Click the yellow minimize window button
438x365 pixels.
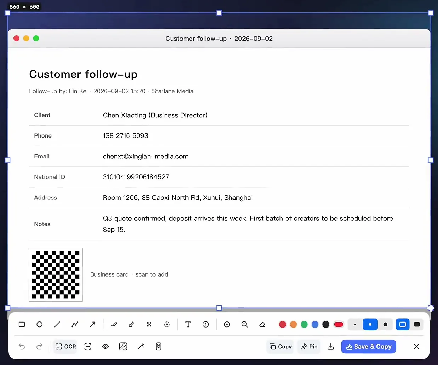click(26, 38)
